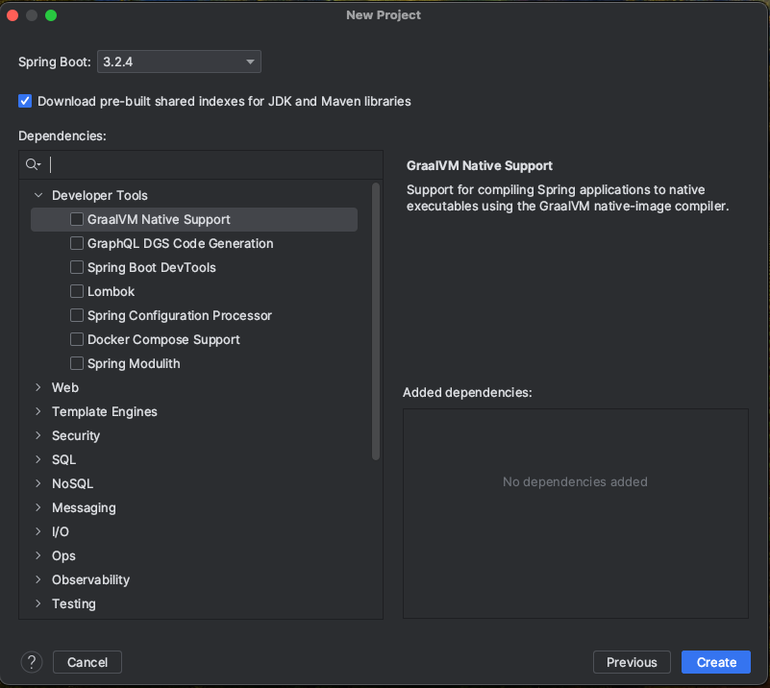Viewport: 770px width, 688px height.
Task: Click the dependencies list scrollbar
Action: click(376, 322)
